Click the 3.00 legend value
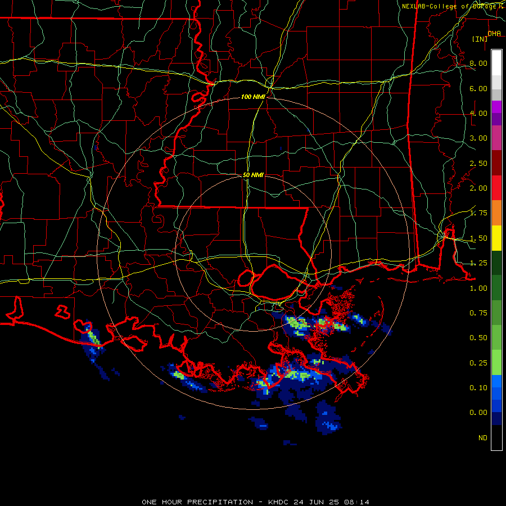 pos(478,138)
